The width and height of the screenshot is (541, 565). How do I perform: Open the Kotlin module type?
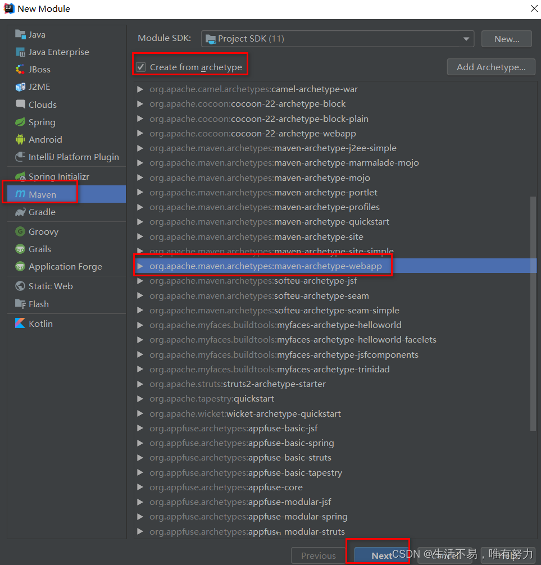[42, 323]
